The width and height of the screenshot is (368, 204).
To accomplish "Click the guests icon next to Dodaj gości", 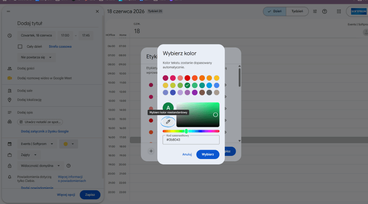I will click(10, 69).
